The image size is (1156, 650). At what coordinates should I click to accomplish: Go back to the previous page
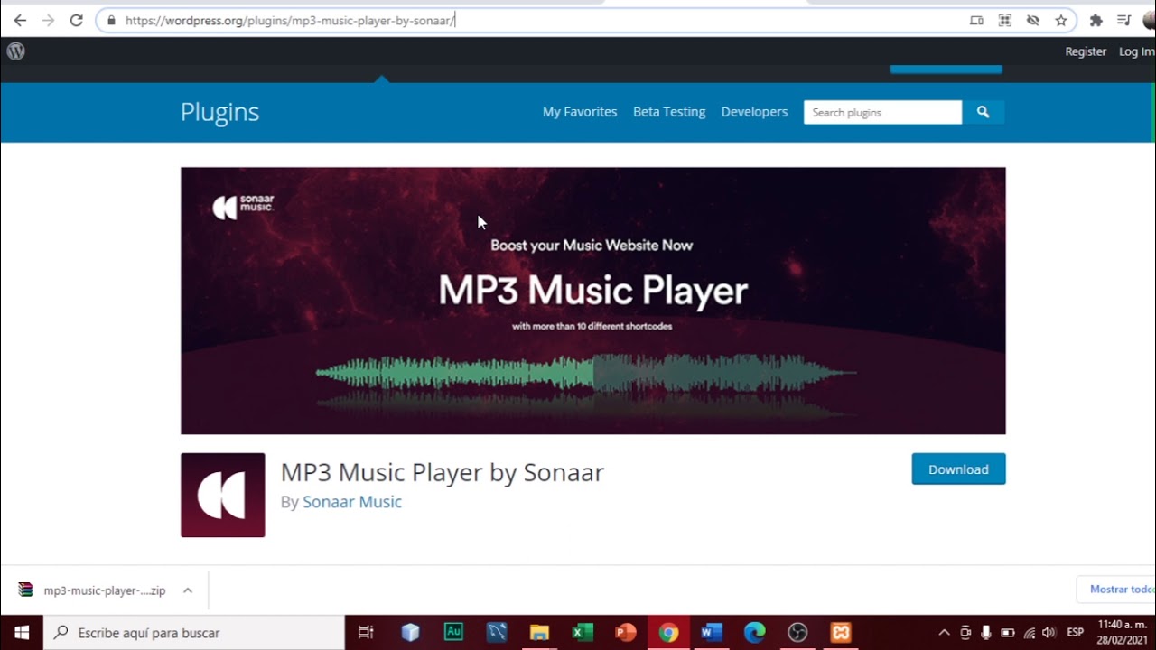click(20, 20)
